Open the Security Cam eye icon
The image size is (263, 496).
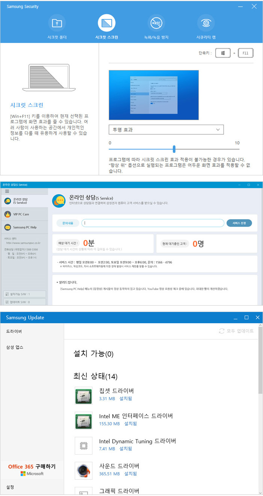(x=206, y=23)
